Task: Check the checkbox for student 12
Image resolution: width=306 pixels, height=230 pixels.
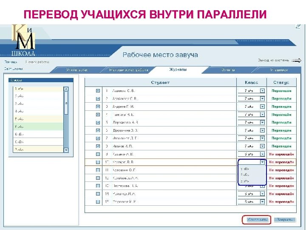Action: point(98,178)
